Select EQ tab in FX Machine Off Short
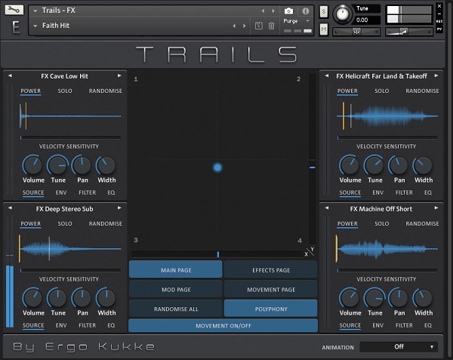Viewport: 453px width, 360px height. pyautogui.click(x=428, y=325)
